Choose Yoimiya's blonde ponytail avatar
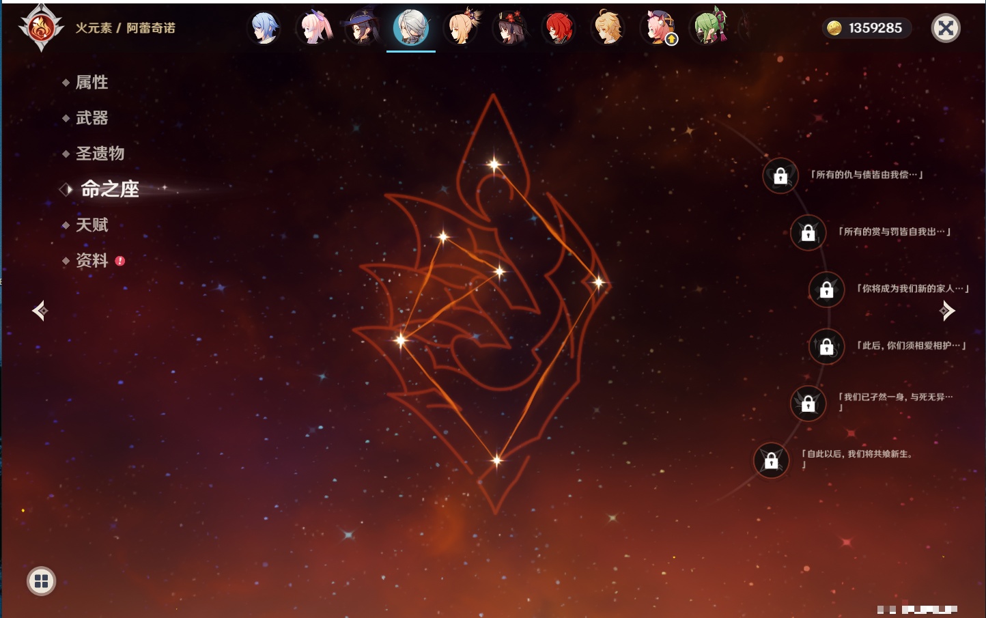The height and width of the screenshot is (618, 986). (x=462, y=29)
